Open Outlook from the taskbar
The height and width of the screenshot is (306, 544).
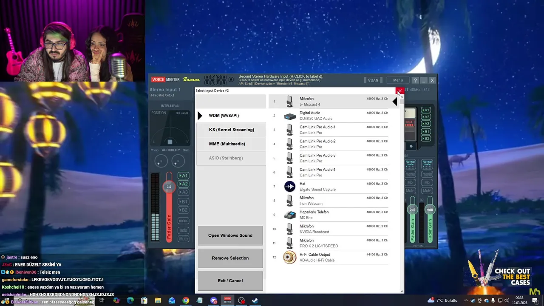(x=172, y=300)
